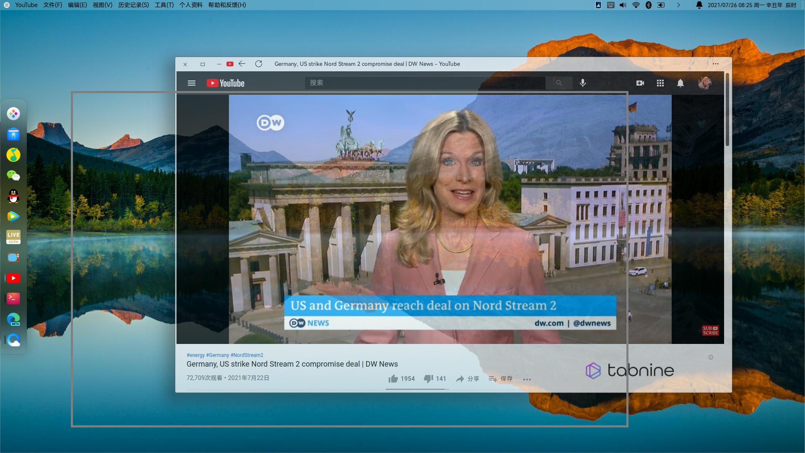Click the #NordStream2 hashtag link
Viewport: 805px width, 453px height.
tap(247, 355)
